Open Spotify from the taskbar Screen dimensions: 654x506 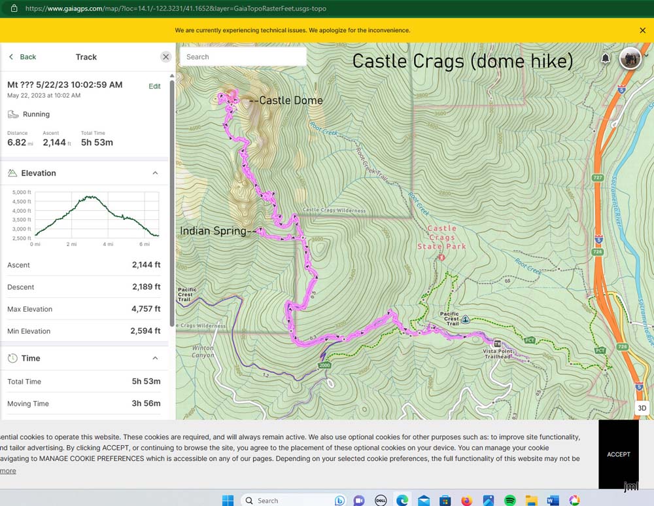pyautogui.click(x=510, y=500)
